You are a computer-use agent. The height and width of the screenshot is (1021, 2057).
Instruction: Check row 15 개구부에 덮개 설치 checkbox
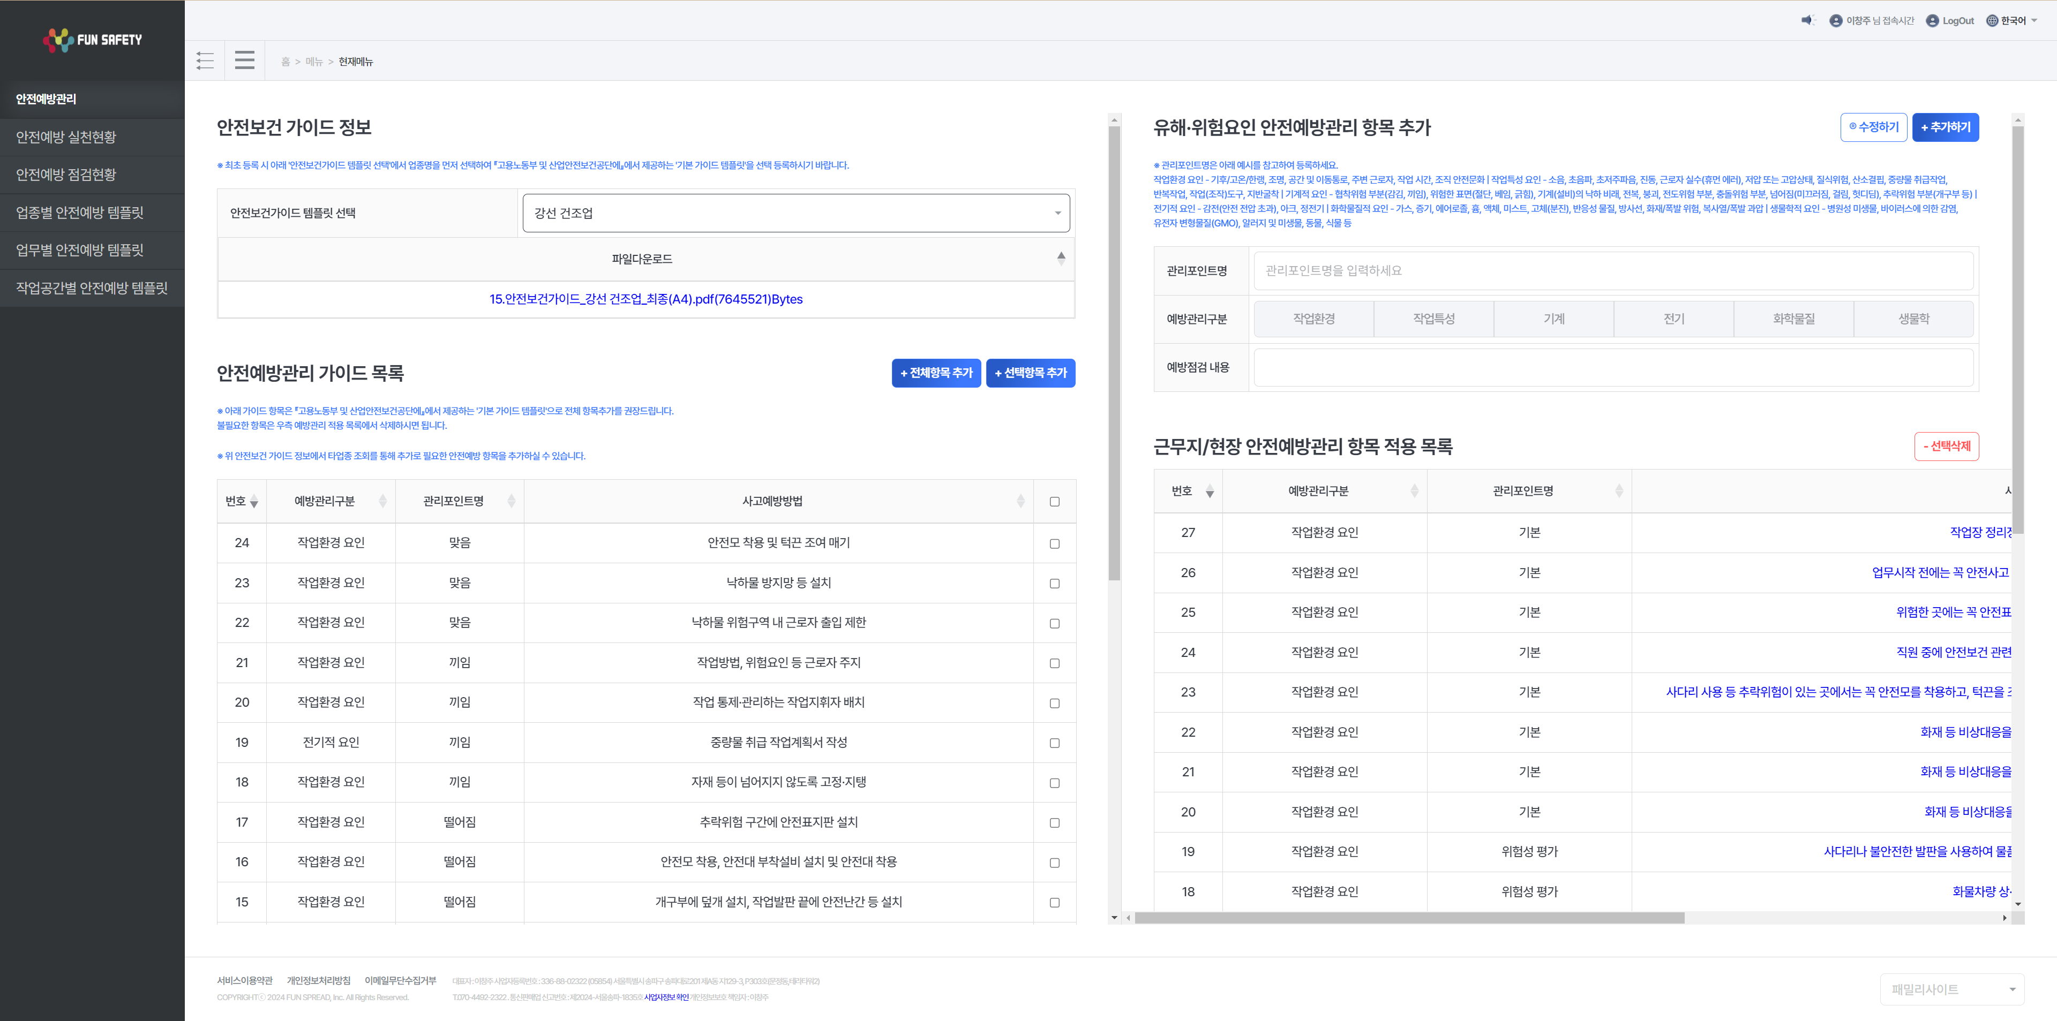1054,903
